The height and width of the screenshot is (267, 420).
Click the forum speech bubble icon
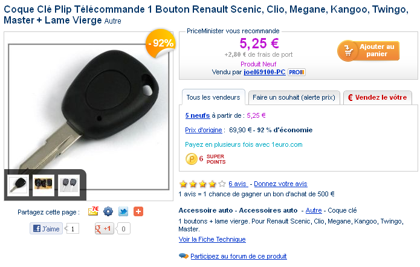click(184, 256)
